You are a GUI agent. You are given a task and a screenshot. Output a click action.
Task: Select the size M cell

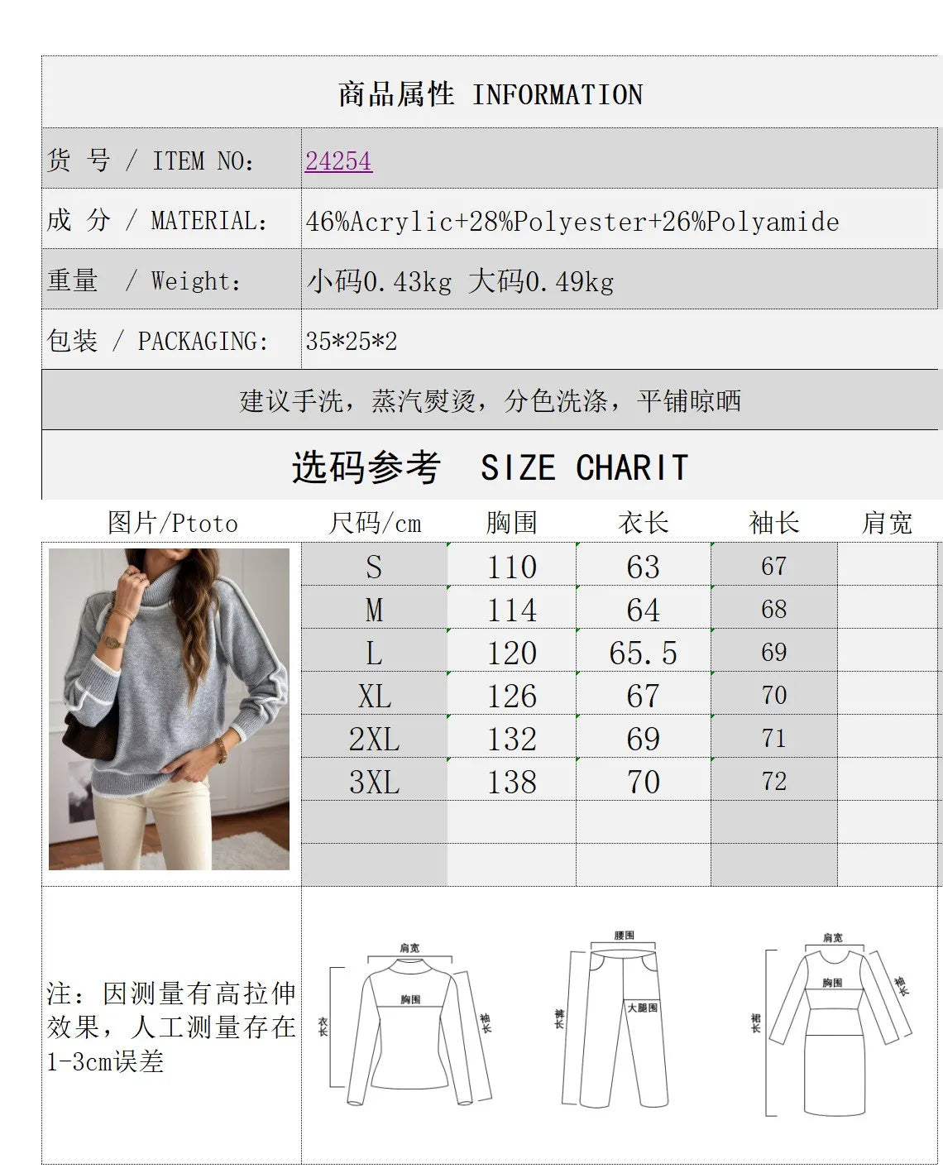click(x=375, y=609)
